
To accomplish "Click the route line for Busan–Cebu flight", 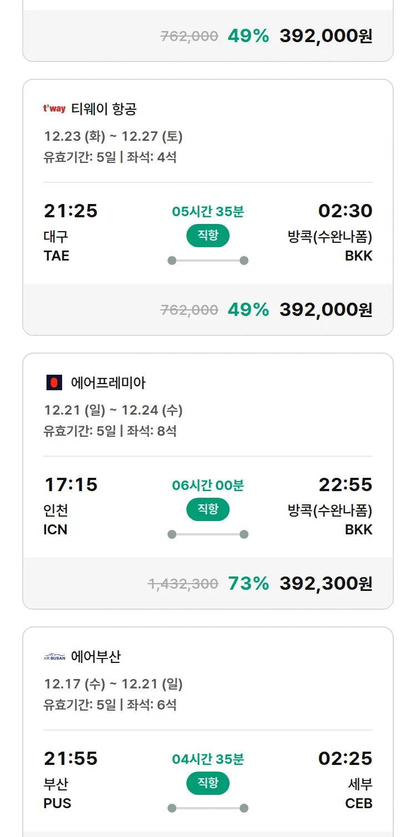I will [208, 808].
